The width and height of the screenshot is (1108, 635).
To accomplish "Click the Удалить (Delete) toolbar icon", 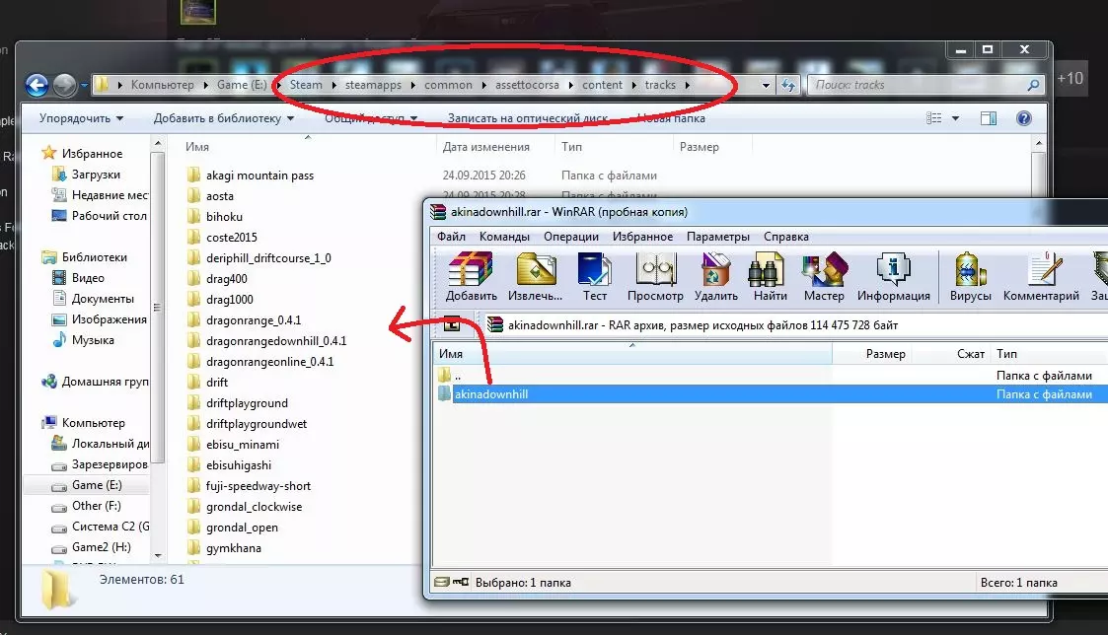I will click(x=716, y=277).
